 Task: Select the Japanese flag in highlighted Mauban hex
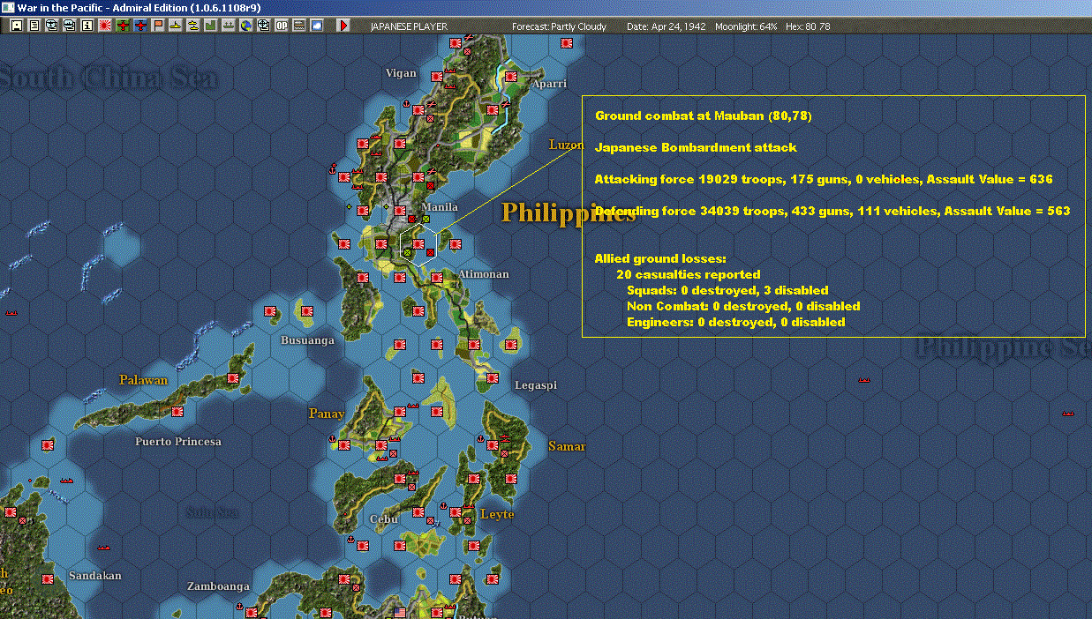[x=418, y=244]
